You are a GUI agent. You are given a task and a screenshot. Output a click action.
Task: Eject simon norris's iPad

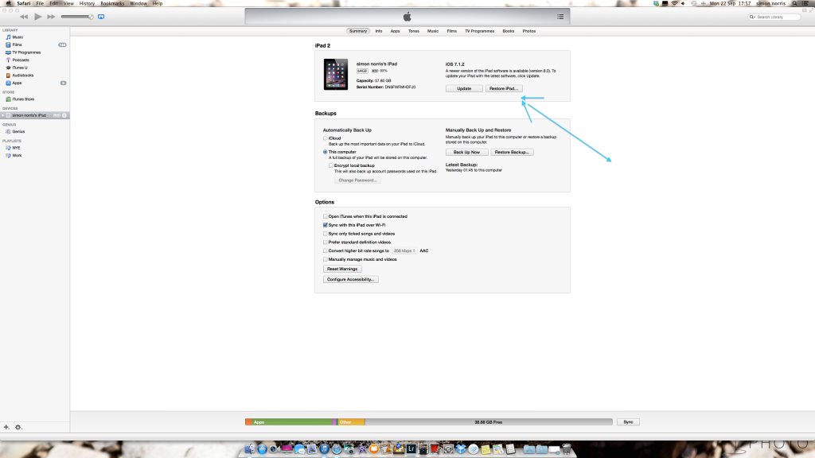click(64, 115)
